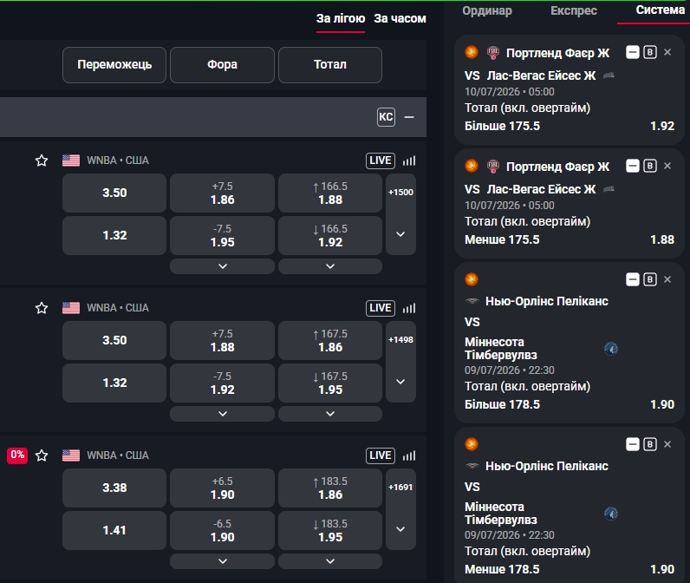
Task: Remove Більше 175.5 bet with X icon
Action: 667,52
